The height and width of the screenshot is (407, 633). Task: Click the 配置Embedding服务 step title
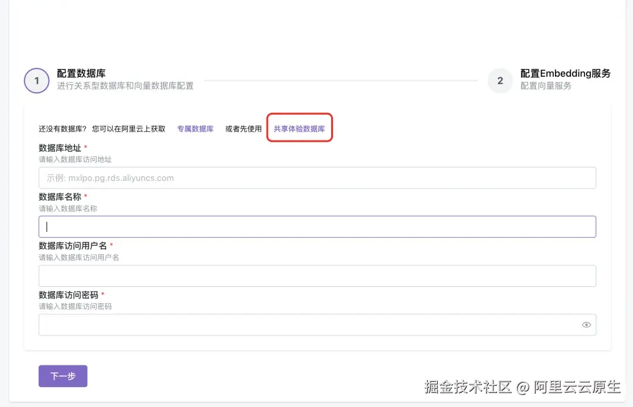565,73
